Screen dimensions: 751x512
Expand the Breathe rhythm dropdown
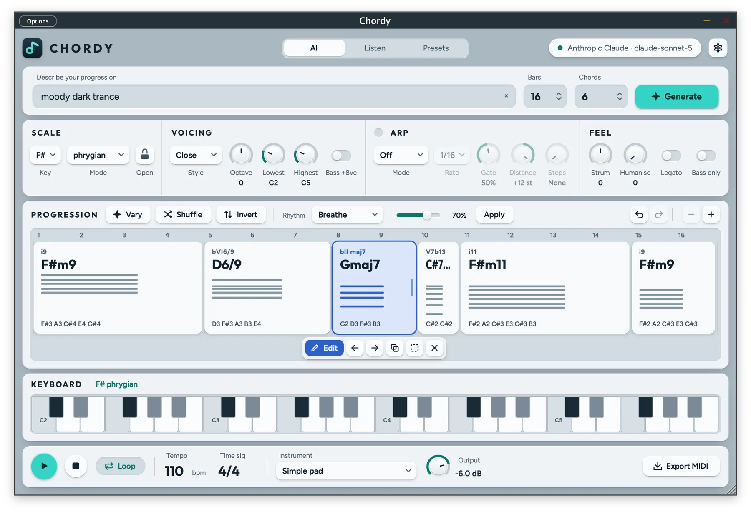[x=347, y=214]
